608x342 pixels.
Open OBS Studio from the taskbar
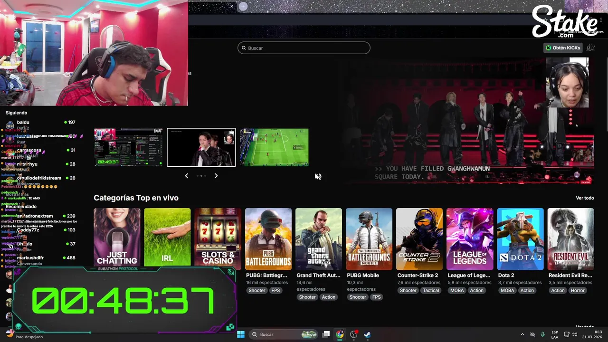(x=353, y=334)
